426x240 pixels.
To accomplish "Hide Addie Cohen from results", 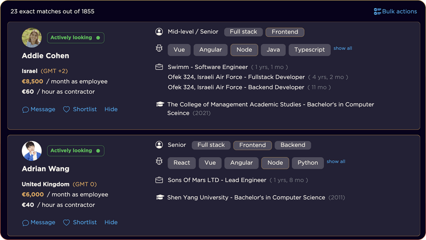I will (x=111, y=110).
